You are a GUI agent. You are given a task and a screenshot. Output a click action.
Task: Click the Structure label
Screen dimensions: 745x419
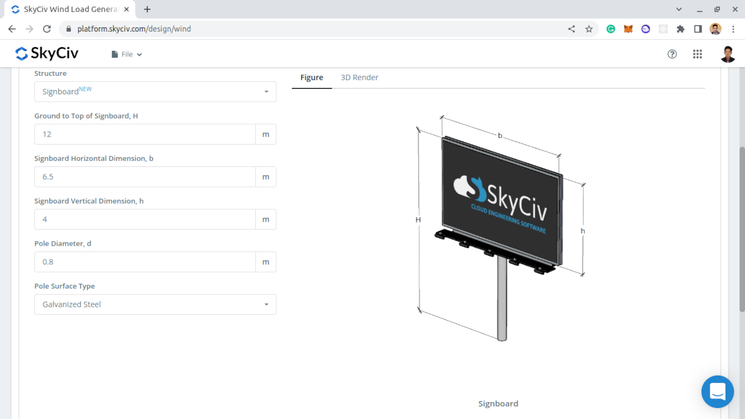point(50,73)
